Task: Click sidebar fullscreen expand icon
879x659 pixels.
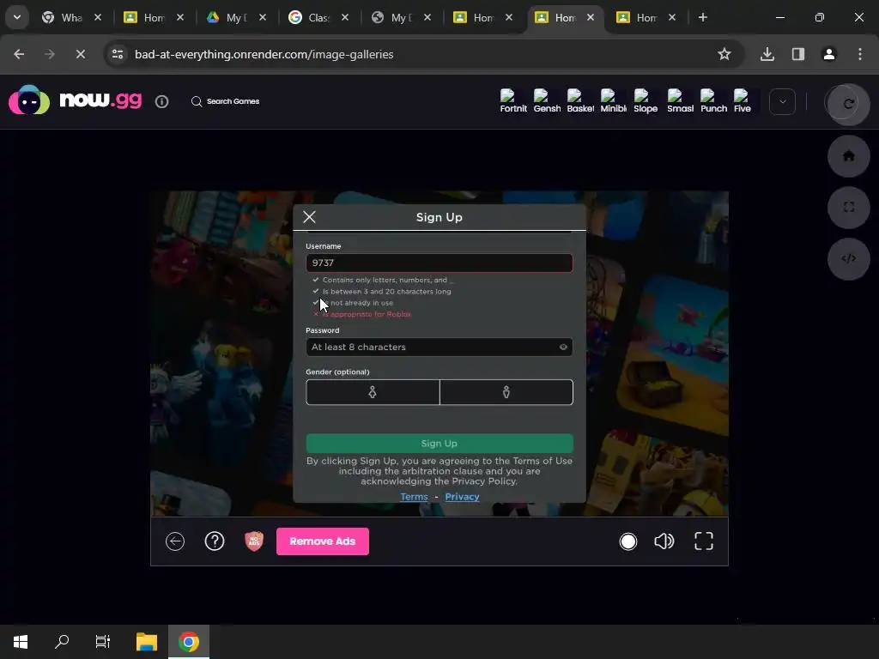Action: [x=849, y=208]
